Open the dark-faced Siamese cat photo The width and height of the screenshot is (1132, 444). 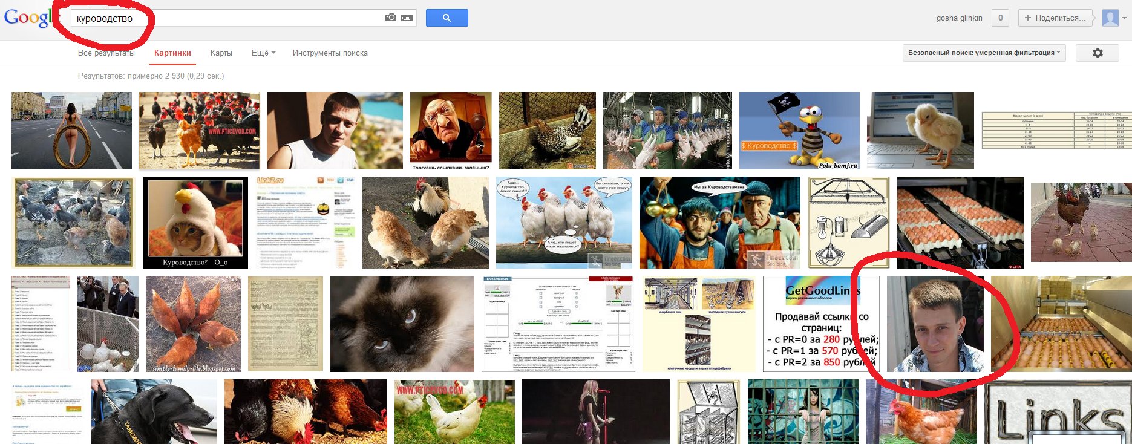pos(402,324)
